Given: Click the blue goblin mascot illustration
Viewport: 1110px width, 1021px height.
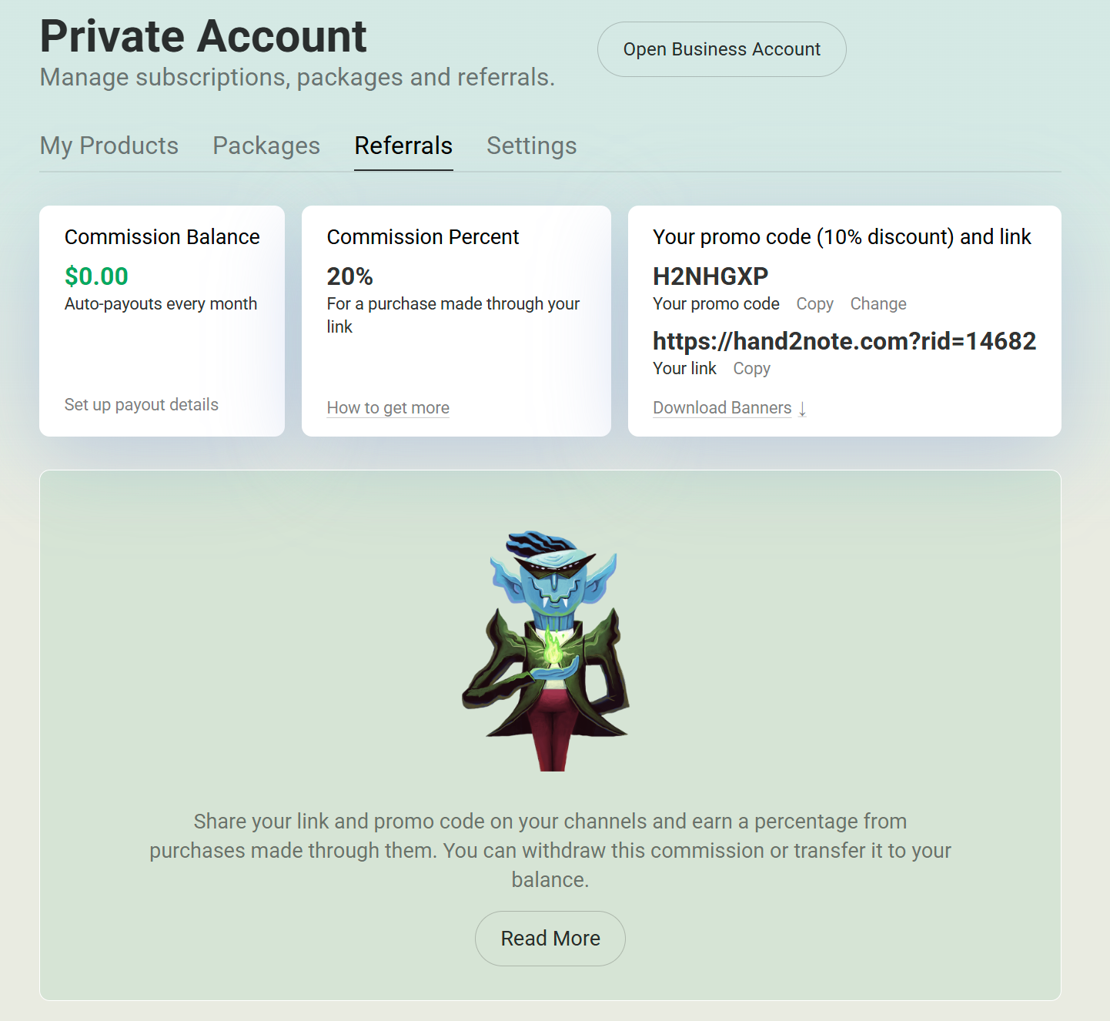Looking at the screenshot, I should coord(546,650).
